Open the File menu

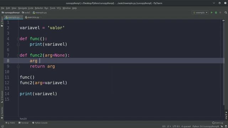click(x=2, y=8)
